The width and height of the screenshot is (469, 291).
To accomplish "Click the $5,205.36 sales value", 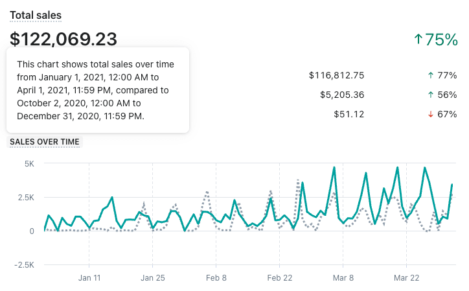I will tap(342, 95).
